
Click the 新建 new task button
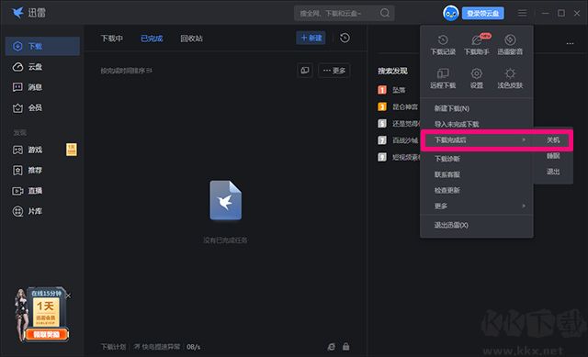[311, 38]
